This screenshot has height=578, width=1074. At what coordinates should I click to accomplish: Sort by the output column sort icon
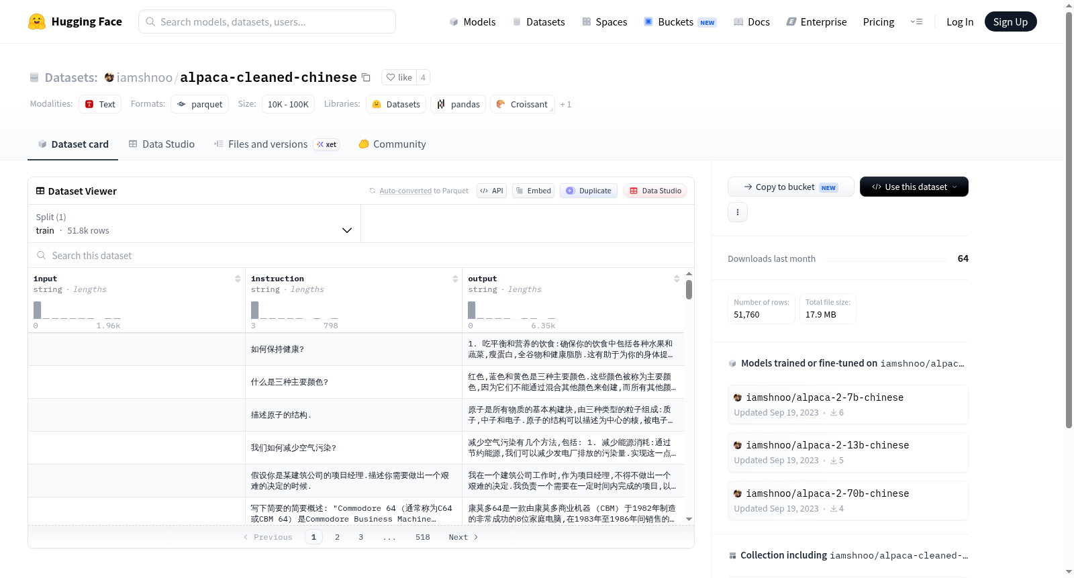tap(677, 279)
